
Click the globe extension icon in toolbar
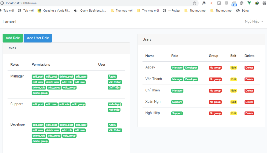pyautogui.click(x=226, y=3)
